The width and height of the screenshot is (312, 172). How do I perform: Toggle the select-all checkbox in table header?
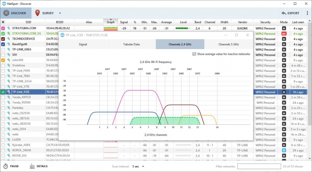pyautogui.click(x=3, y=22)
